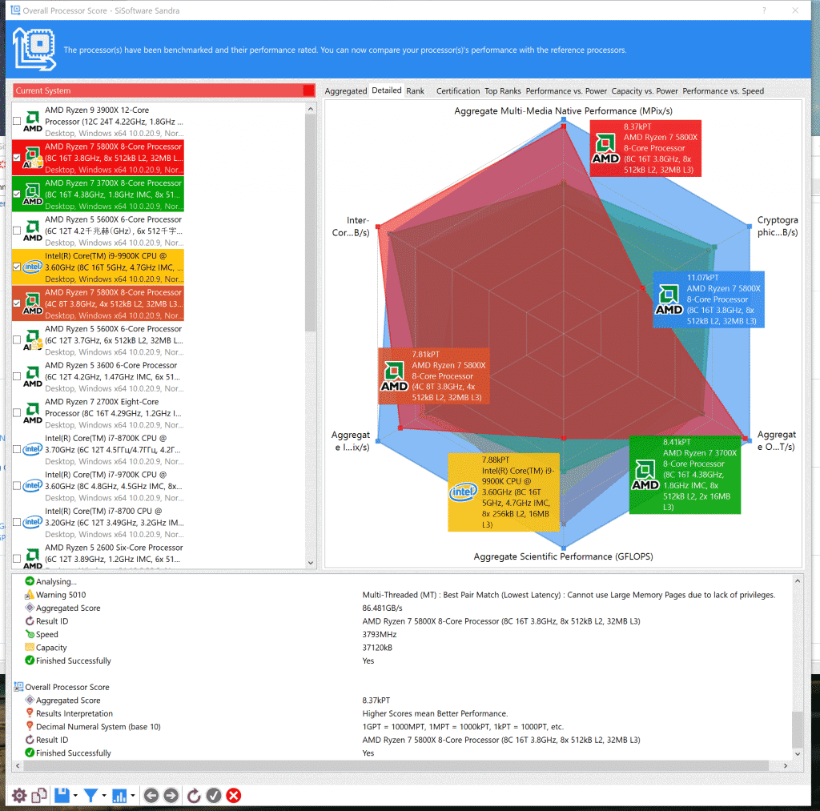Check the Intel Core i7-8700K checkbox
This screenshot has height=811, width=820.
(17, 449)
